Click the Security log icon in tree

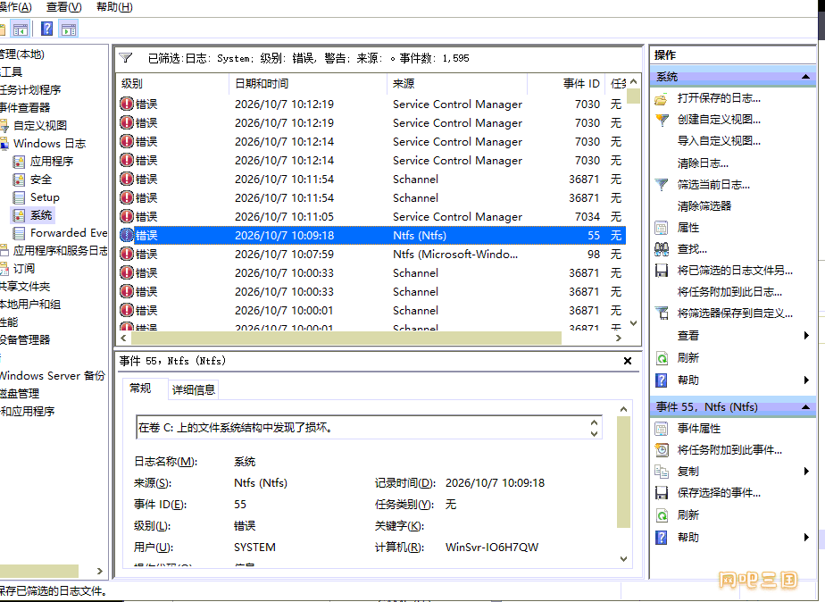[x=19, y=180]
